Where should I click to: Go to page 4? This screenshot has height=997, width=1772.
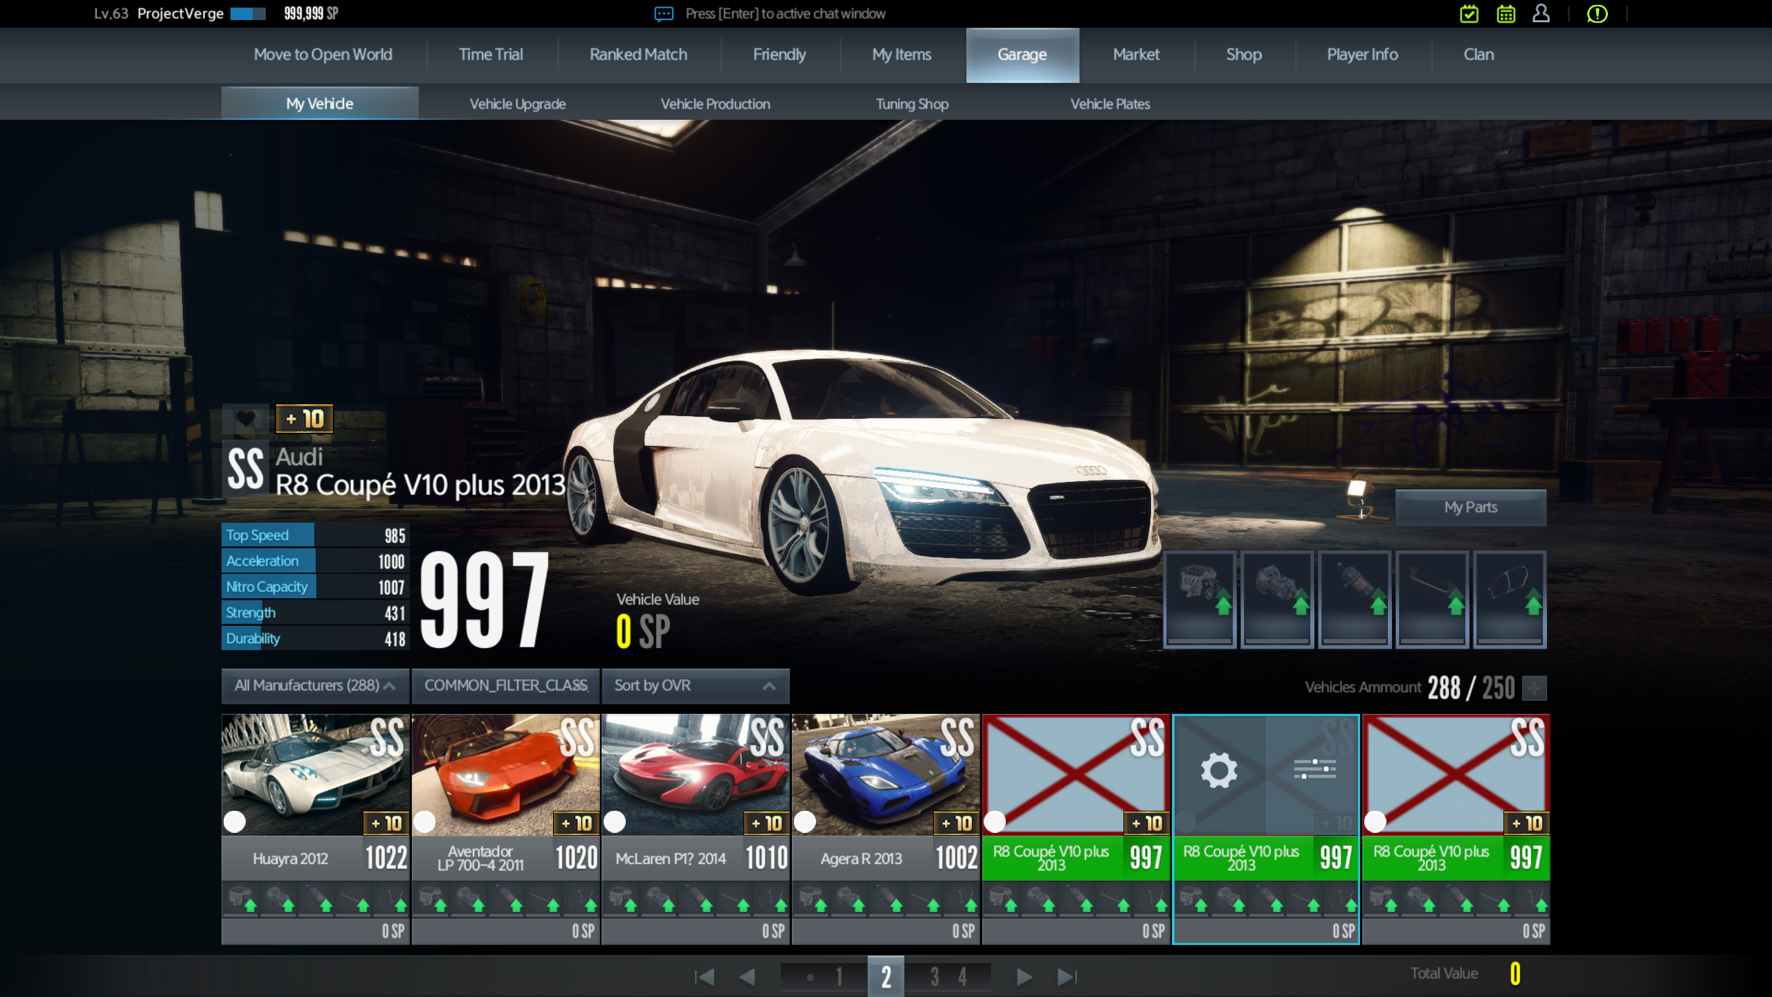(962, 977)
